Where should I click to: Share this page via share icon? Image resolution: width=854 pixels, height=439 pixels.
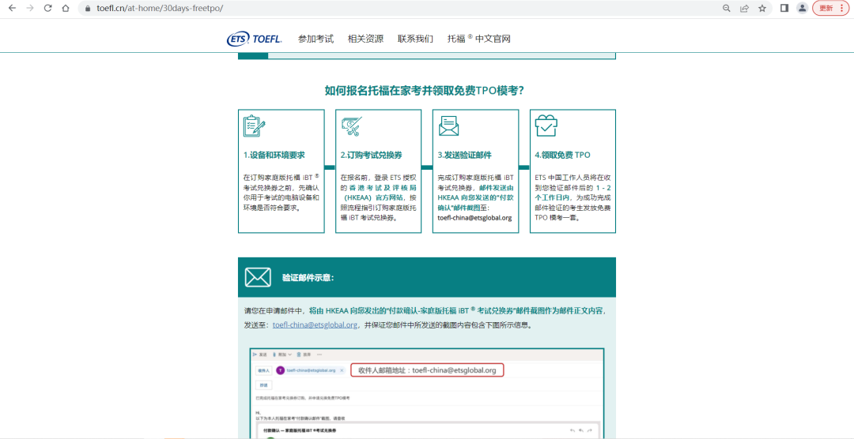[x=744, y=8]
